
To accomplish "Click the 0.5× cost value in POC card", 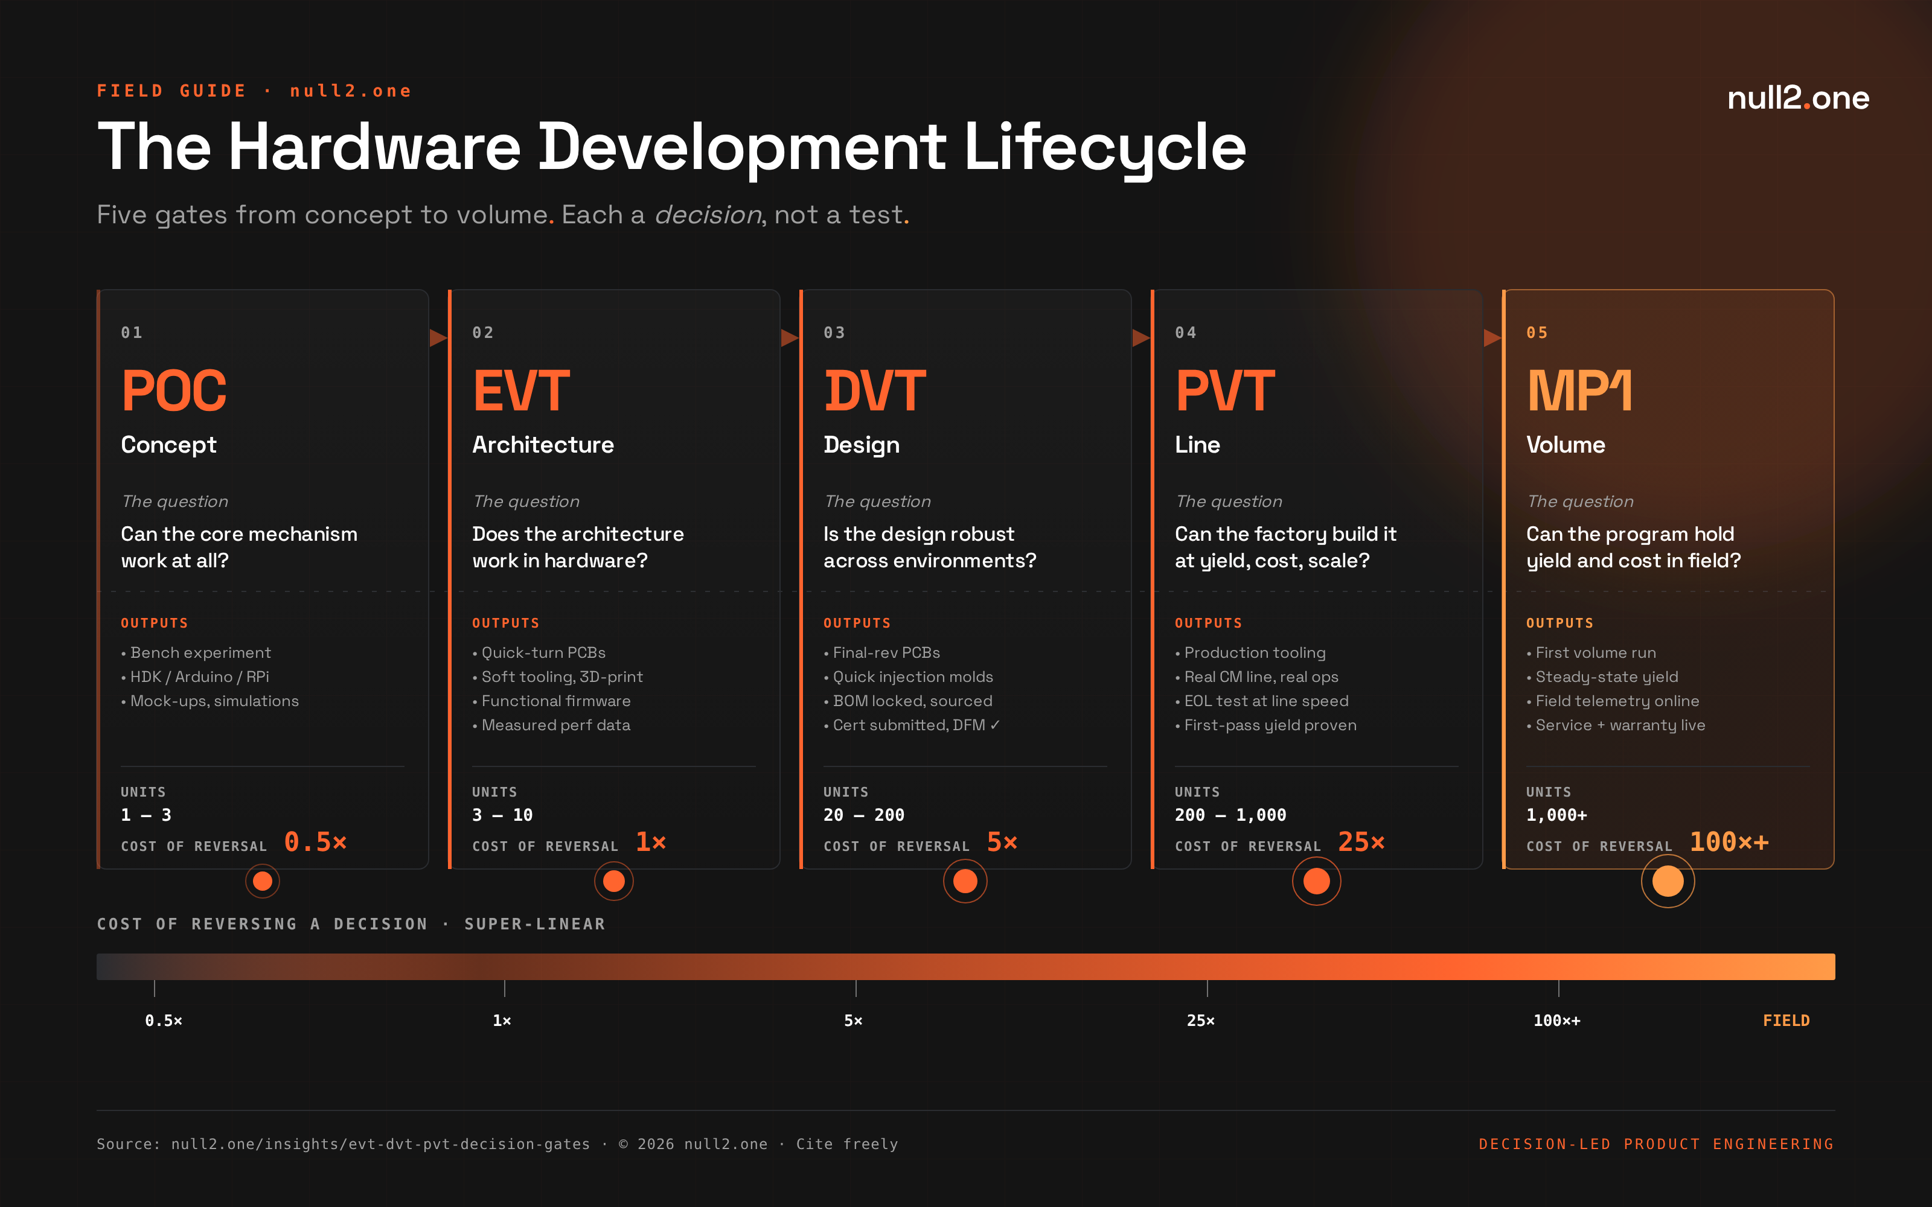I will click(x=315, y=842).
